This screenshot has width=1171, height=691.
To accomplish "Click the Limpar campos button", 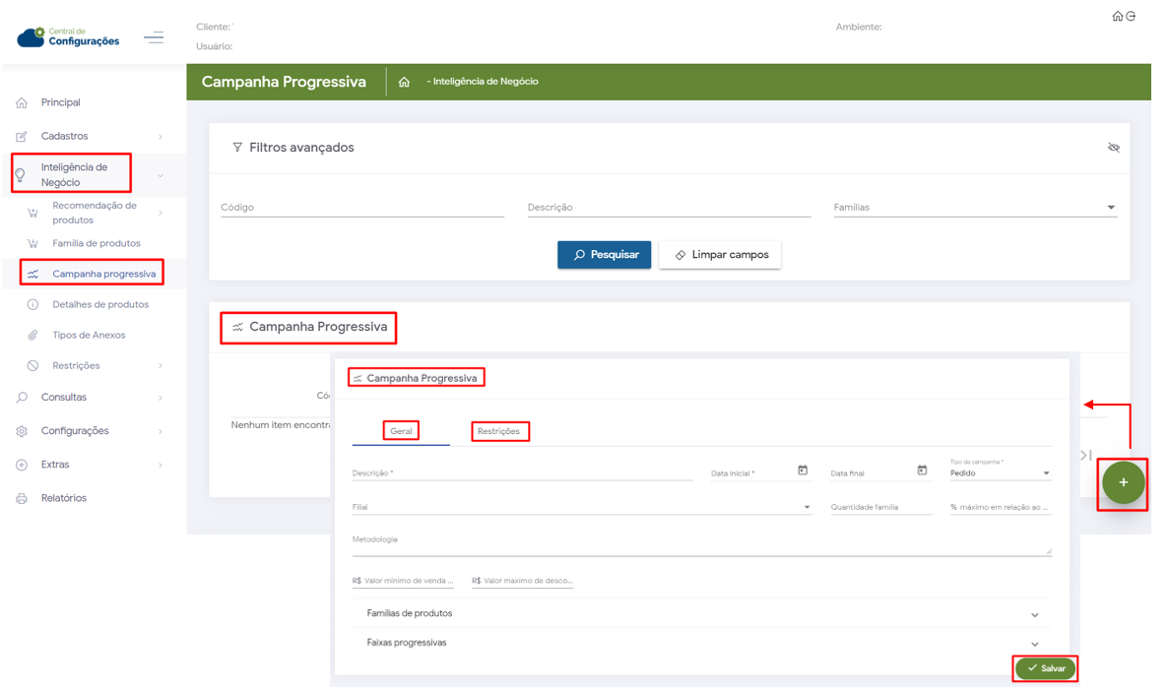I will pyautogui.click(x=720, y=254).
